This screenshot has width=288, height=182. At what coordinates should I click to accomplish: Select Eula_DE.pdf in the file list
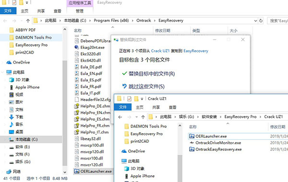pos(91,67)
